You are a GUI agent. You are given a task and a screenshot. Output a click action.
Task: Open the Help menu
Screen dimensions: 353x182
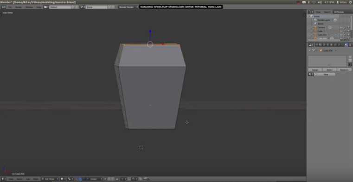[x=39, y=7]
